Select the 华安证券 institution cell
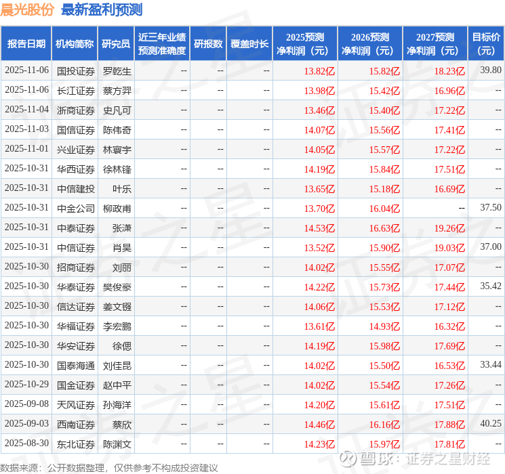 point(76,346)
